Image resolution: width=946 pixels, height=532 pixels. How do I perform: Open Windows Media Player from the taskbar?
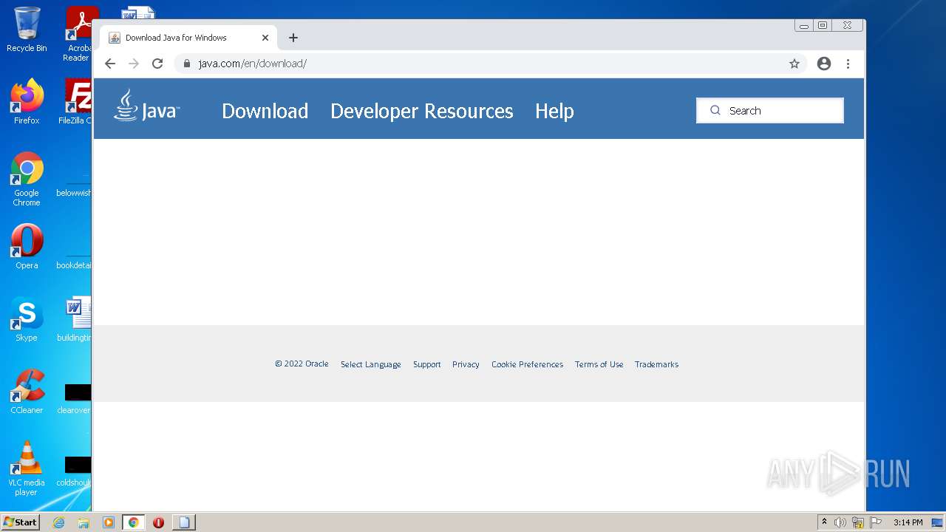coord(109,522)
